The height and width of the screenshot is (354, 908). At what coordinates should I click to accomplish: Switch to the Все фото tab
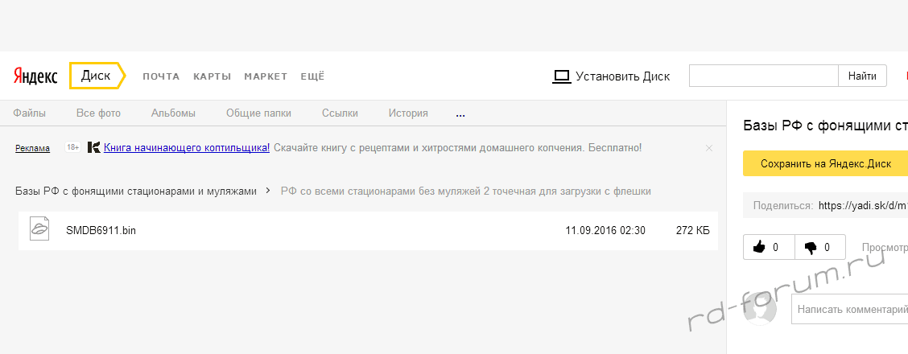coord(98,113)
